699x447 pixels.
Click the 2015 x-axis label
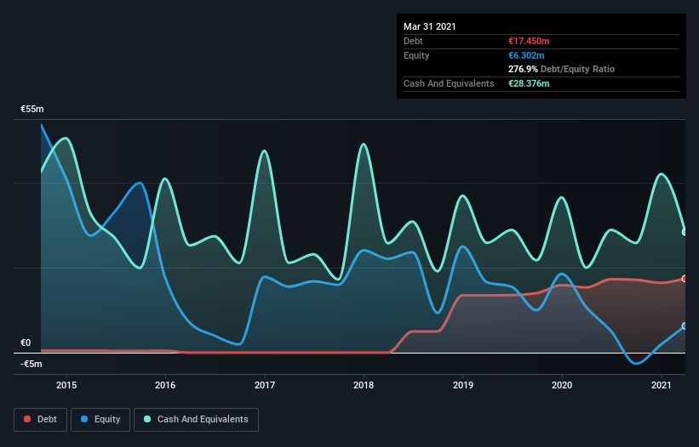tap(66, 385)
